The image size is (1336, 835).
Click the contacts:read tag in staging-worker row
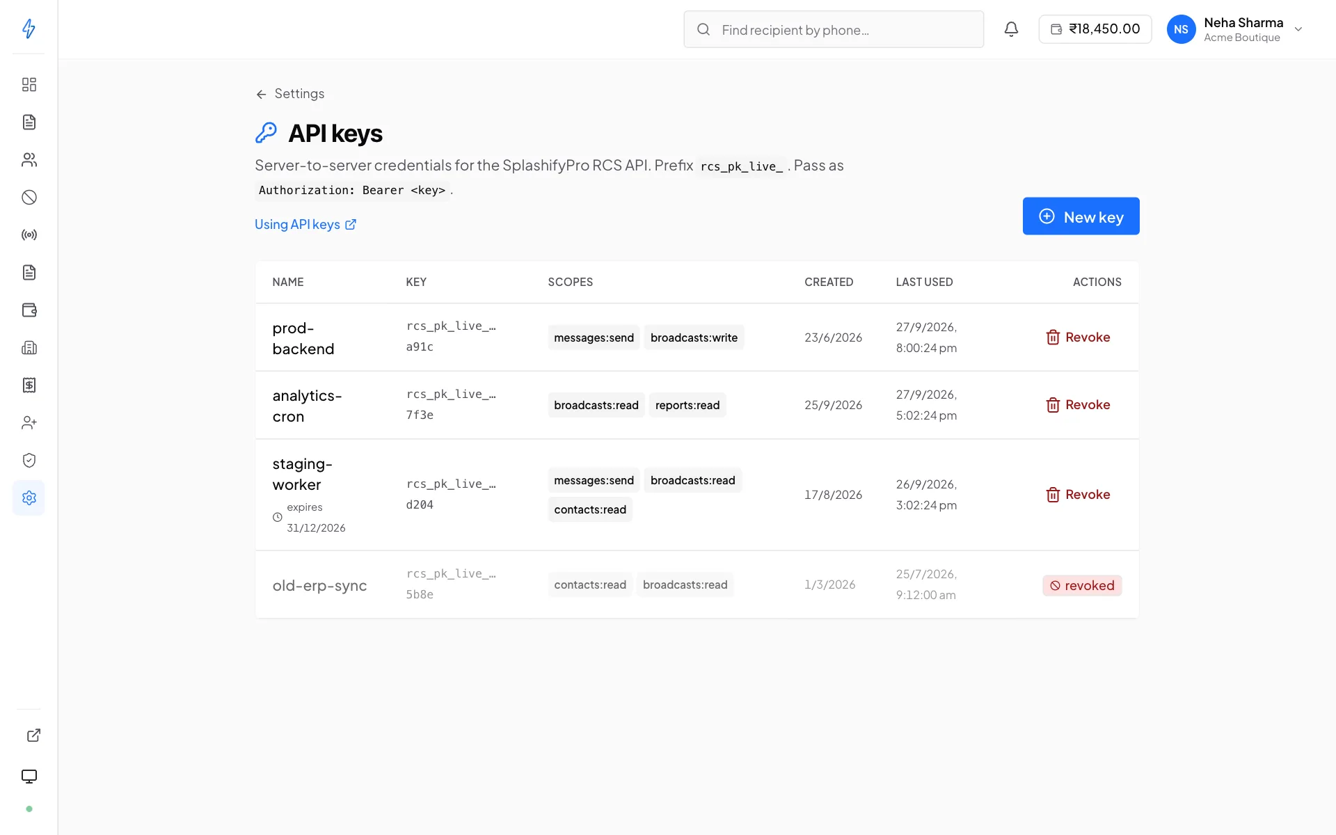(x=590, y=509)
